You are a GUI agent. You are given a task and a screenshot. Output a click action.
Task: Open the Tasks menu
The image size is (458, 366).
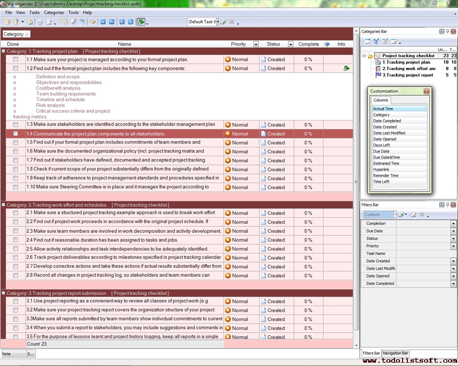[x=34, y=12]
